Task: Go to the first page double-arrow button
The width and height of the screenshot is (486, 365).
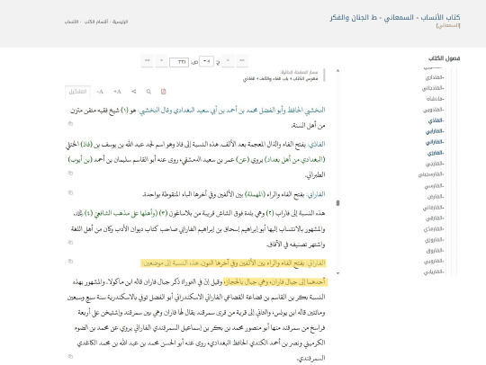Action: (242, 60)
